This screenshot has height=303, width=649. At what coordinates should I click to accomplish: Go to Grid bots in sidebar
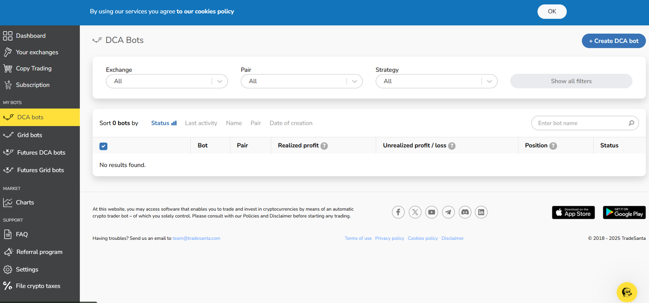click(30, 135)
